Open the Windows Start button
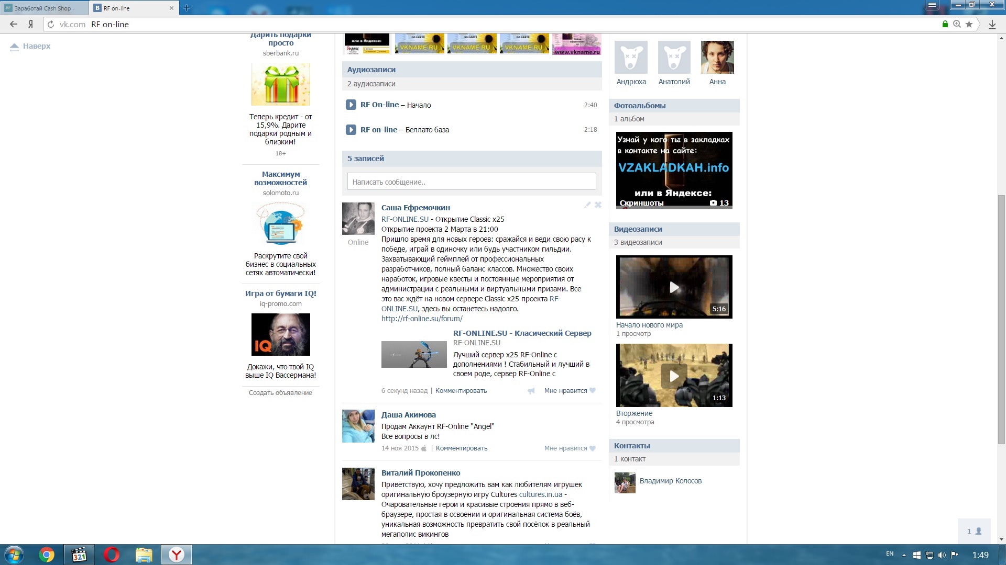This screenshot has width=1006, height=565. point(14,555)
